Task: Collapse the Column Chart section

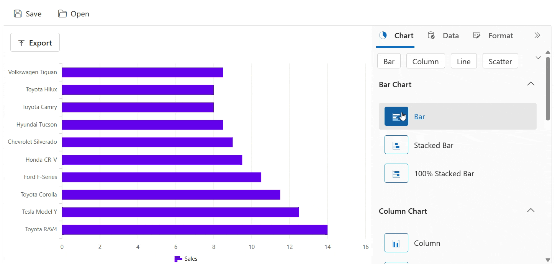Action: click(x=530, y=211)
